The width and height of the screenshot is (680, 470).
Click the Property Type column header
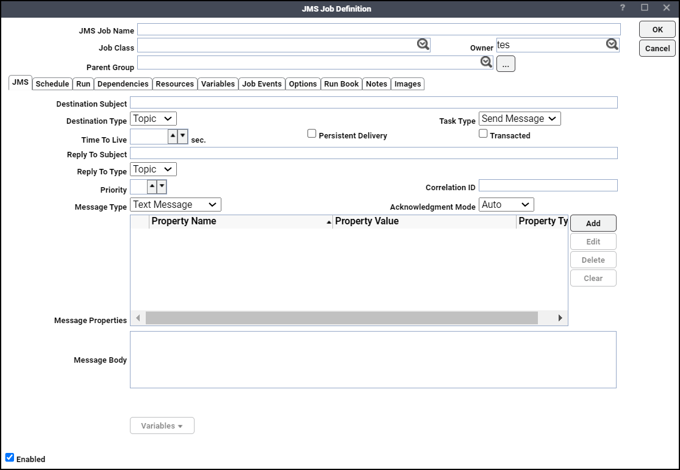pos(542,221)
